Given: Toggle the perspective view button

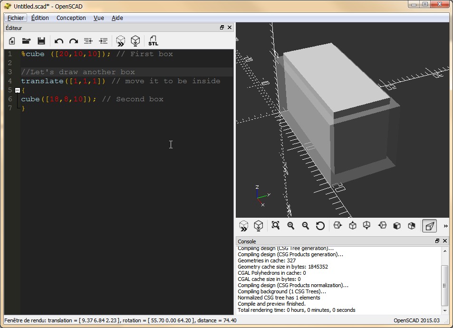Looking at the screenshot, I should click(x=429, y=226).
